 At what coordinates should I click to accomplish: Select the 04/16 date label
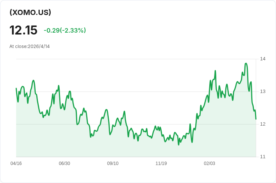coord(16,163)
